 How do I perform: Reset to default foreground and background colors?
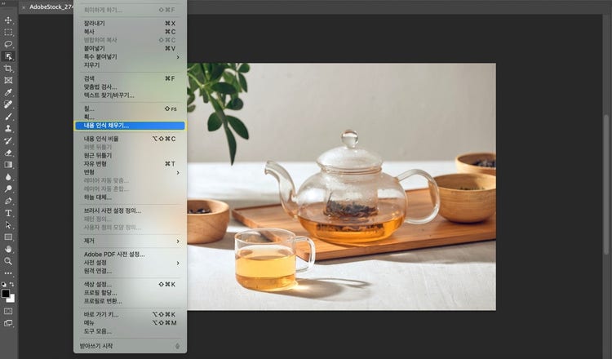pyautogui.click(x=3, y=284)
